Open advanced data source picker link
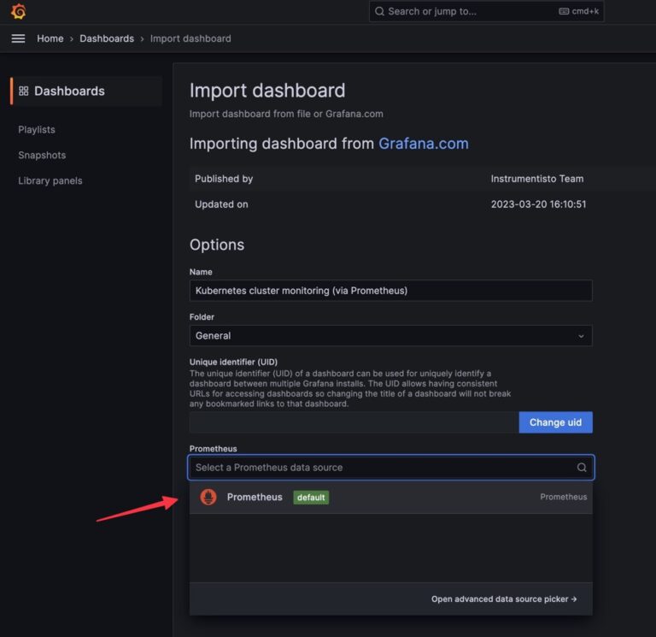This screenshot has width=656, height=637. pyautogui.click(x=504, y=599)
